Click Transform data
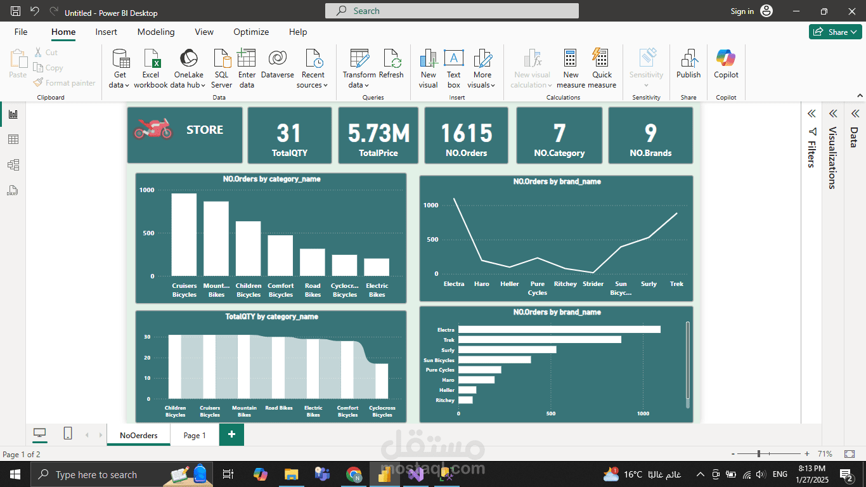Screen dimensions: 866x487 pos(359,68)
